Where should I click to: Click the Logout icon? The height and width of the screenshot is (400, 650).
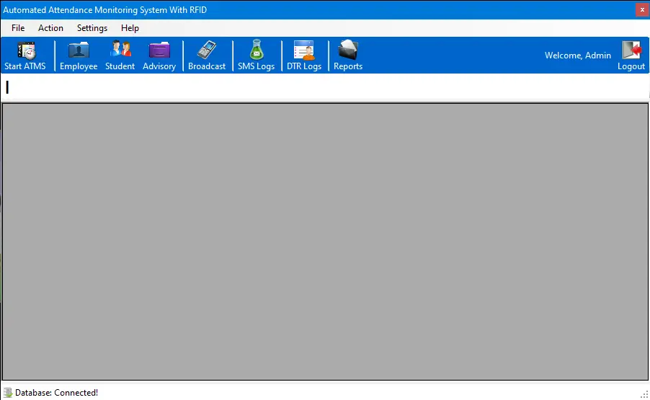click(x=631, y=50)
